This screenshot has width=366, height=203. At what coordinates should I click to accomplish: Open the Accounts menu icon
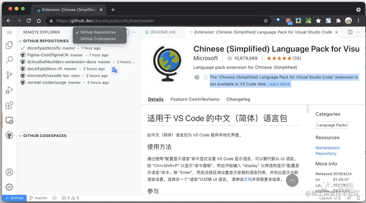click(x=9, y=172)
